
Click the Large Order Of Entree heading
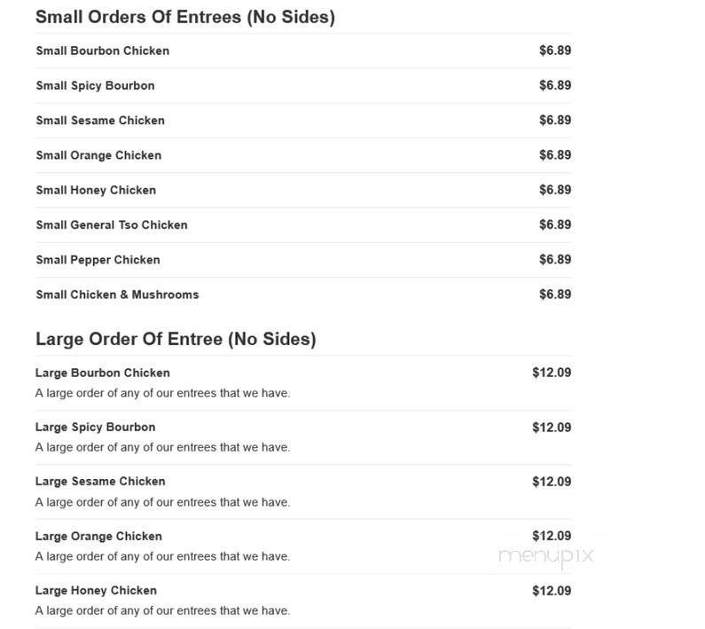point(176,339)
